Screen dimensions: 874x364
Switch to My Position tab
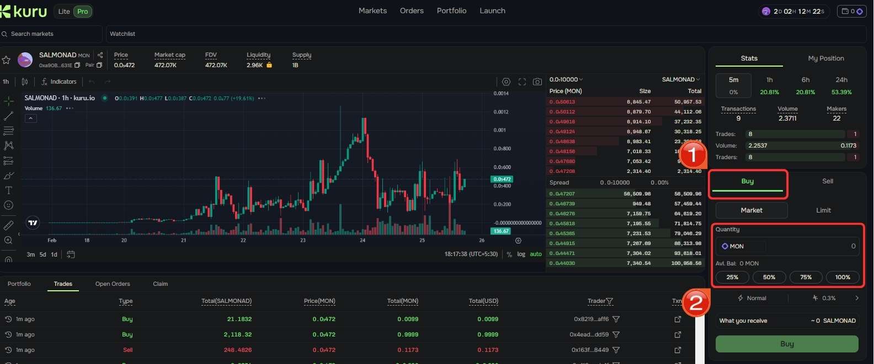825,58
